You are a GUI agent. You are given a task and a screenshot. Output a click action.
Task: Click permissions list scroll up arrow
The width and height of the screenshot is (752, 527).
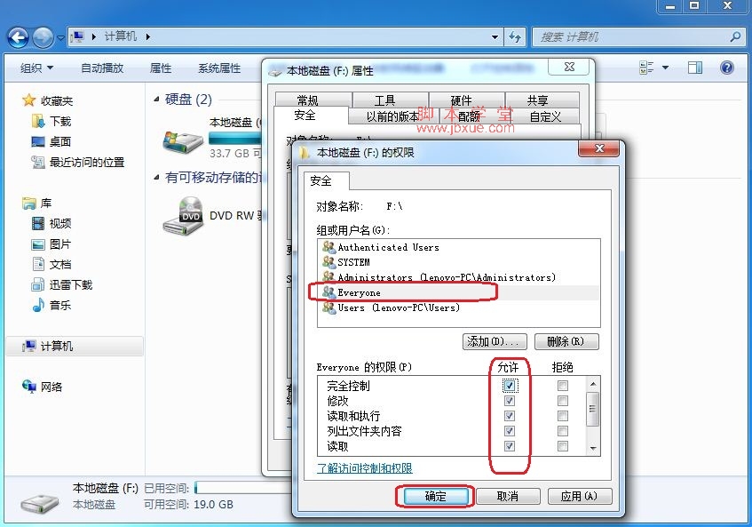(593, 384)
